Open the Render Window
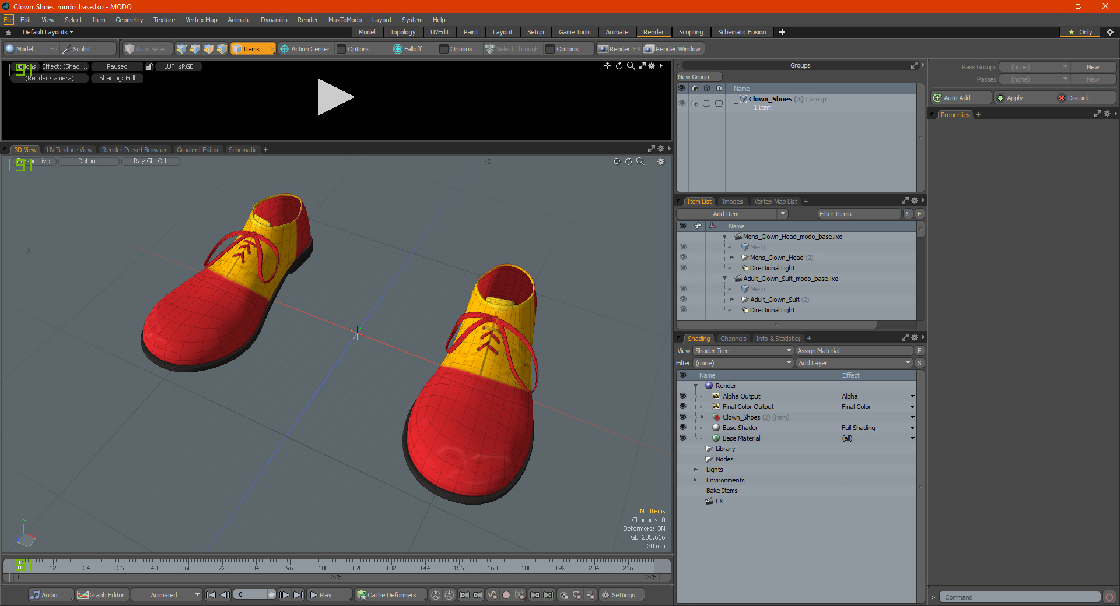 point(673,49)
